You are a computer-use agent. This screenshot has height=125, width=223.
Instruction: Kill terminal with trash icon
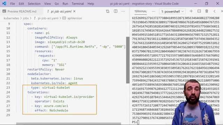point(207,11)
